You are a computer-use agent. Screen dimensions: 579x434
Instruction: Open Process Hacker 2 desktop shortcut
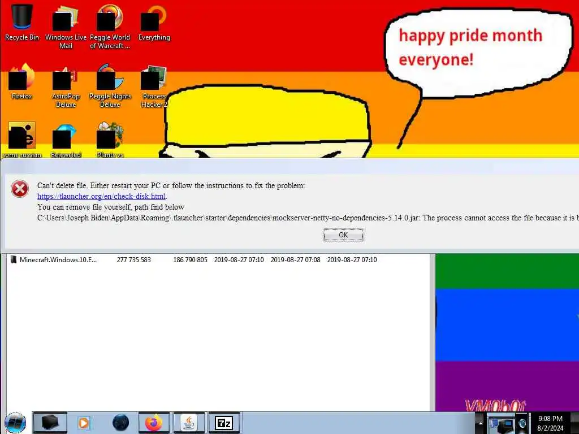[x=154, y=86]
